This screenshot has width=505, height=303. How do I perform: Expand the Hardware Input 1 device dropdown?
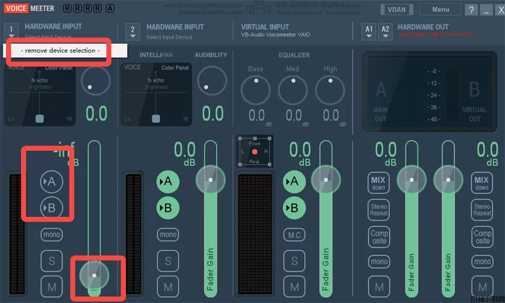click(11, 32)
